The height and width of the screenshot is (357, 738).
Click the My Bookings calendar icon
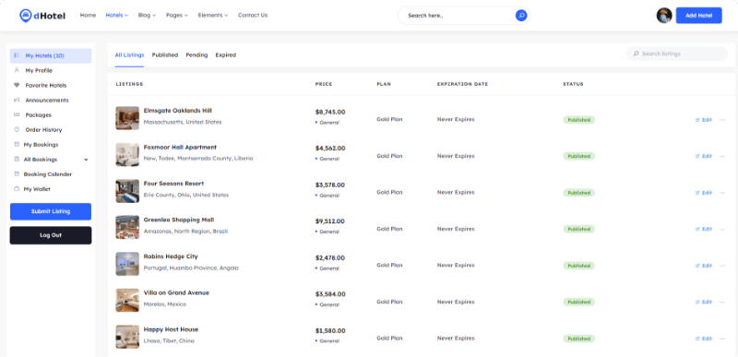(17, 145)
